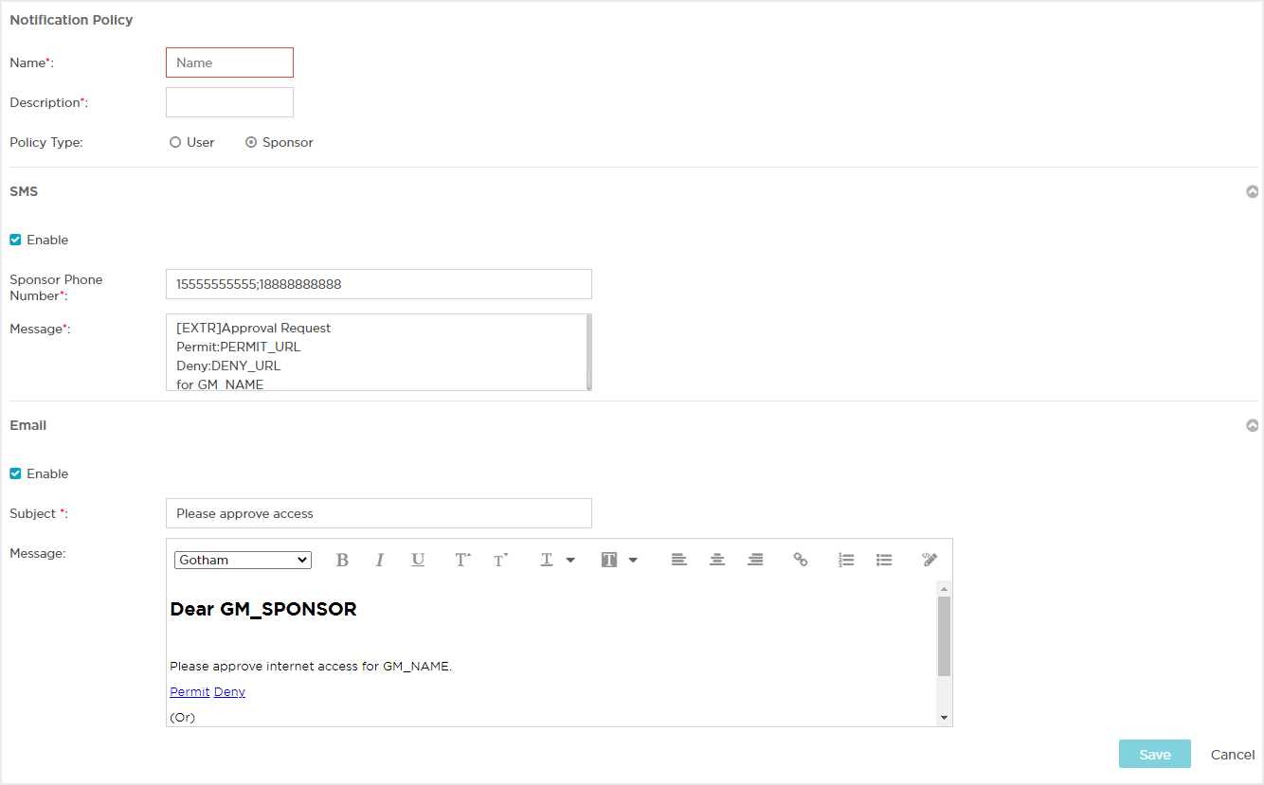This screenshot has height=785, width=1264.
Task: Follow the Permit link in message
Action: pyautogui.click(x=190, y=692)
